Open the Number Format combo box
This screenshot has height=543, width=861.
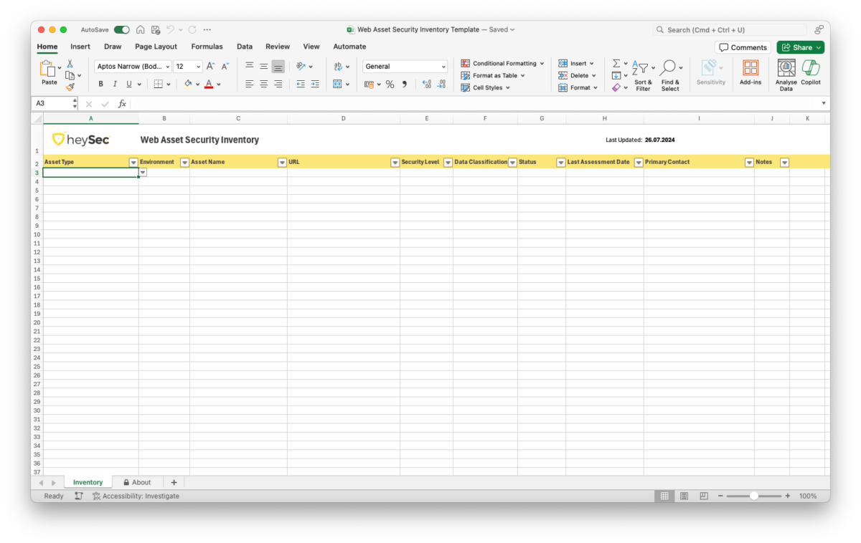[x=404, y=65]
